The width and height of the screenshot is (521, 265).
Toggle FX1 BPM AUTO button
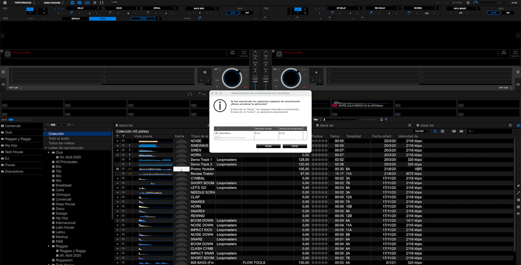point(233,13)
